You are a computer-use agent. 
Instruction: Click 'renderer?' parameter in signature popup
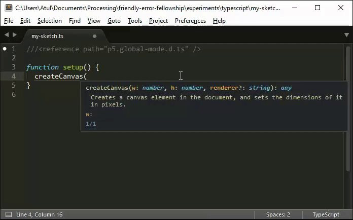pyautogui.click(x=226, y=88)
